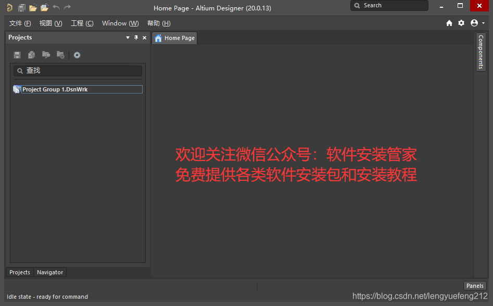Open any existing document via folder icon
The height and width of the screenshot is (306, 493).
point(33,7)
